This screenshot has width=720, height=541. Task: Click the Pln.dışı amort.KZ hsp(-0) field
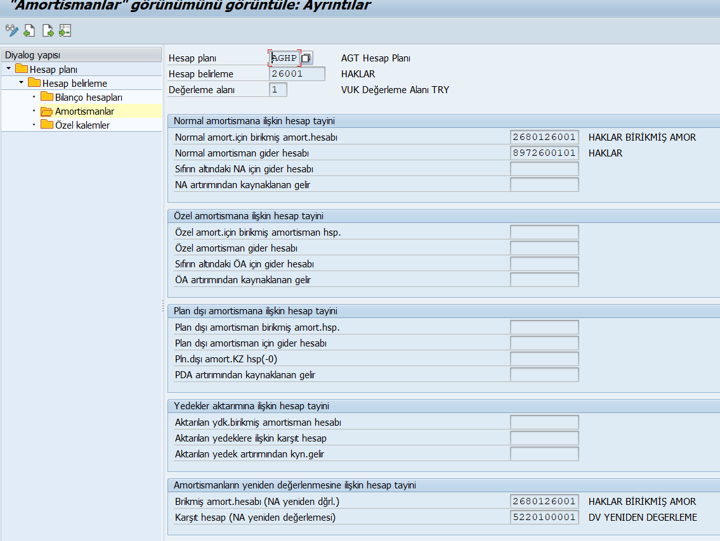click(x=544, y=359)
